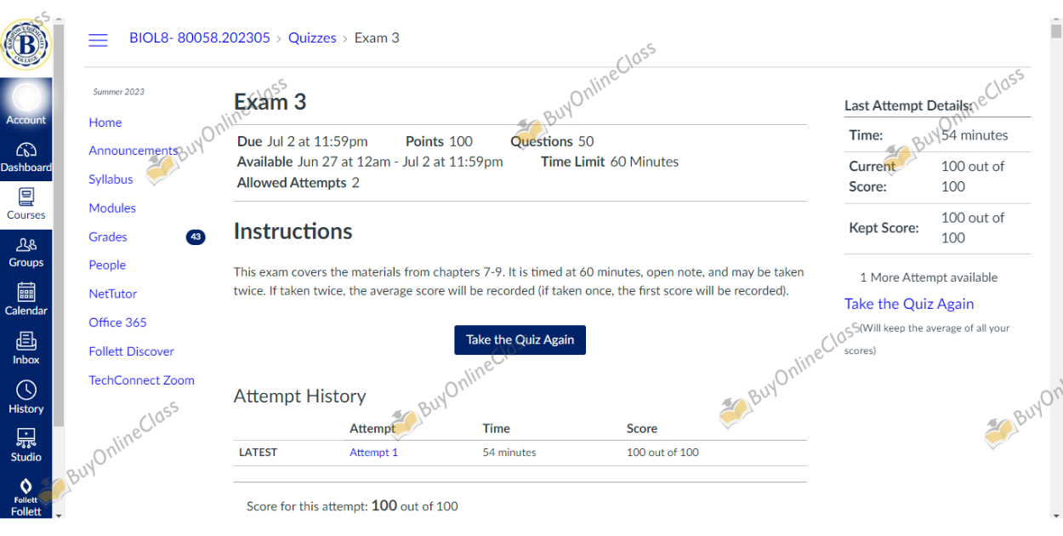This screenshot has width=1063, height=536.
Task: Select Modules in the course menu
Action: click(x=112, y=208)
